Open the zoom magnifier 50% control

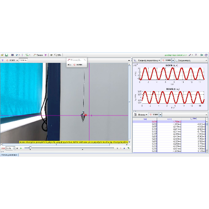(58, 55)
